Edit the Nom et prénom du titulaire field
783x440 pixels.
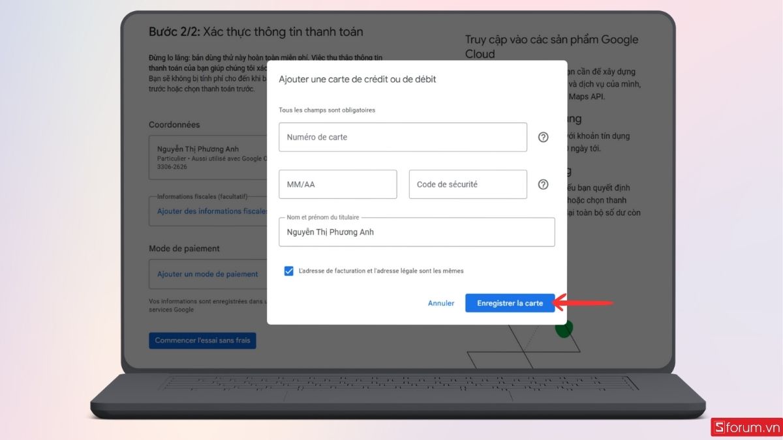(417, 232)
